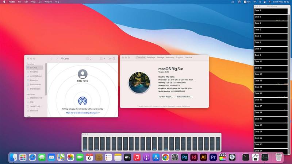This screenshot has width=292, height=164.
Task: Open the Mail app in the Dock
Action: point(51,157)
